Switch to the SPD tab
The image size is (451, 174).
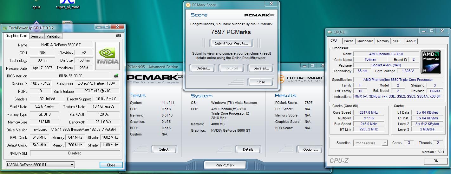click(396, 41)
